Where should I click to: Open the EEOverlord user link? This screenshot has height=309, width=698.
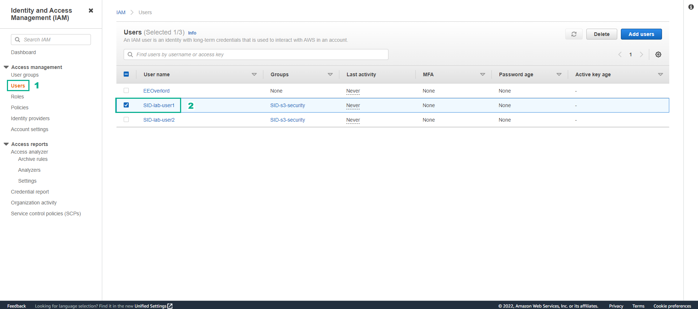pos(156,91)
